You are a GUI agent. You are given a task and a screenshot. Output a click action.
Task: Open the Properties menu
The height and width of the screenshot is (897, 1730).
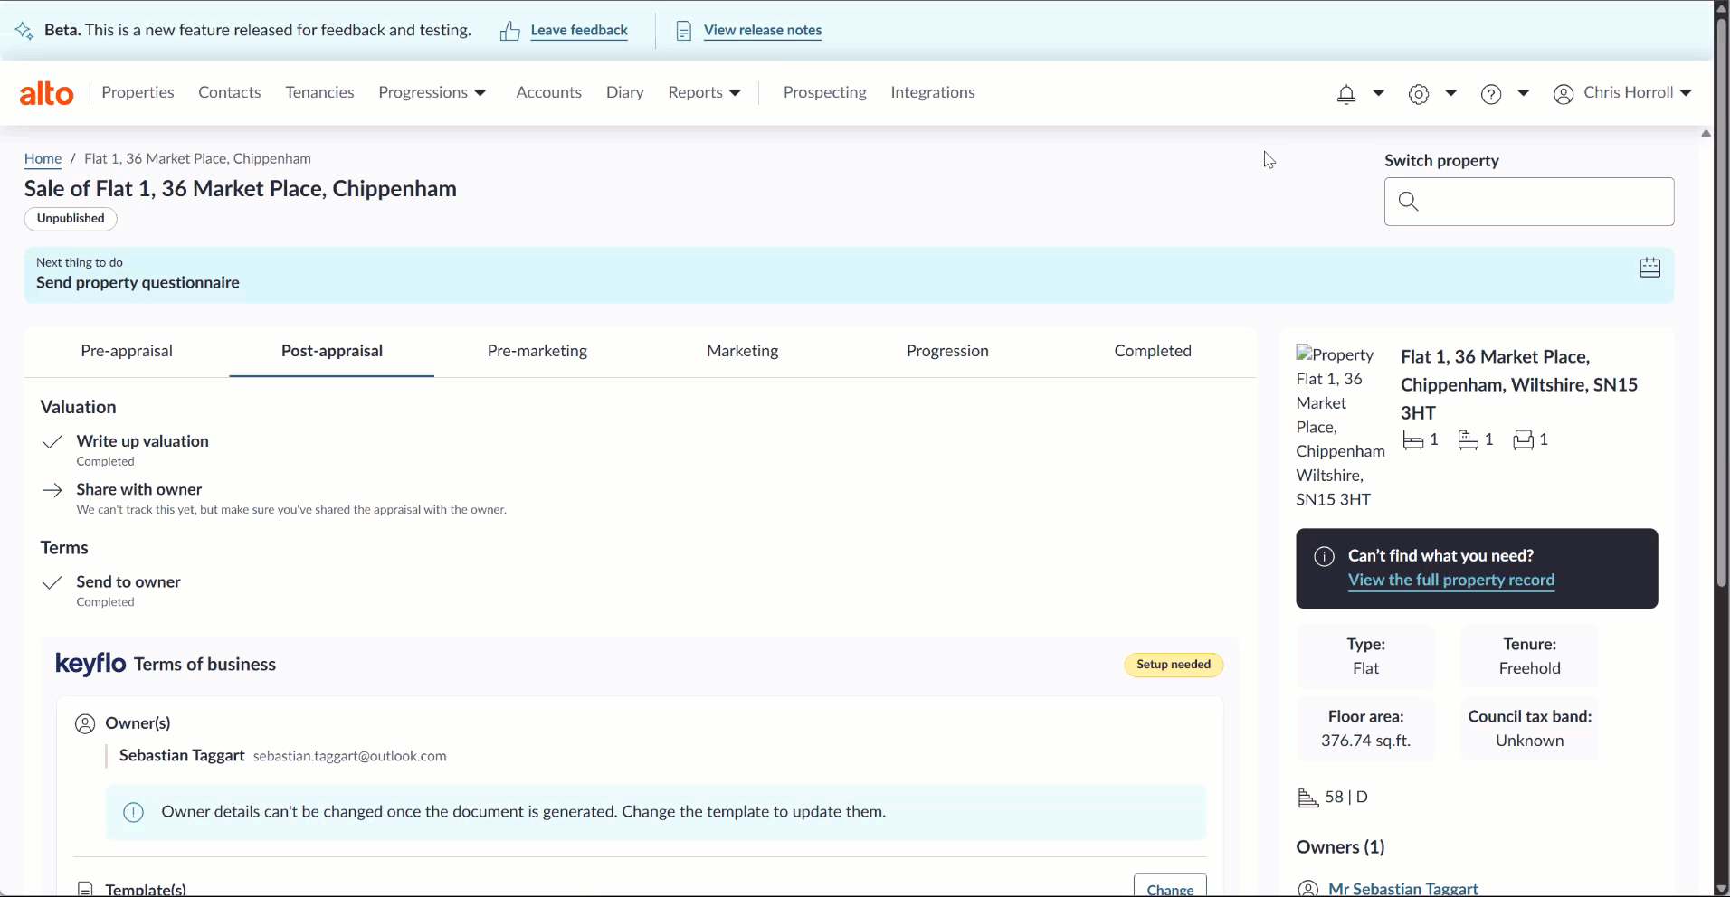138,92
